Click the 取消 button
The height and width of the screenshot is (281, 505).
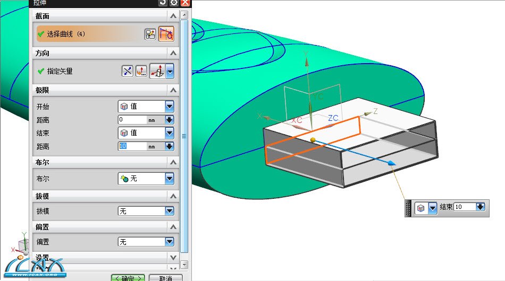tap(164, 278)
